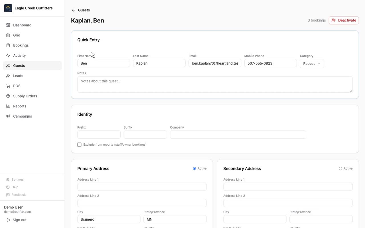Click the Sign out arrow icon
This screenshot has height=228, width=365.
pyautogui.click(x=9, y=220)
